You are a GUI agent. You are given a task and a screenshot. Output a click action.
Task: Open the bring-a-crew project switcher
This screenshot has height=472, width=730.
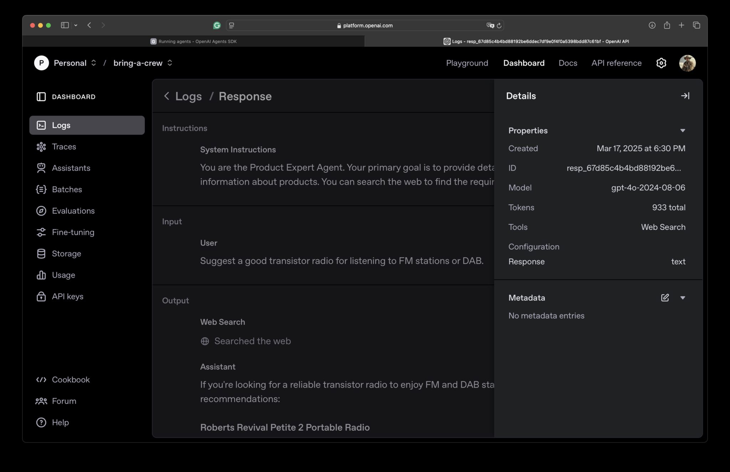point(170,63)
